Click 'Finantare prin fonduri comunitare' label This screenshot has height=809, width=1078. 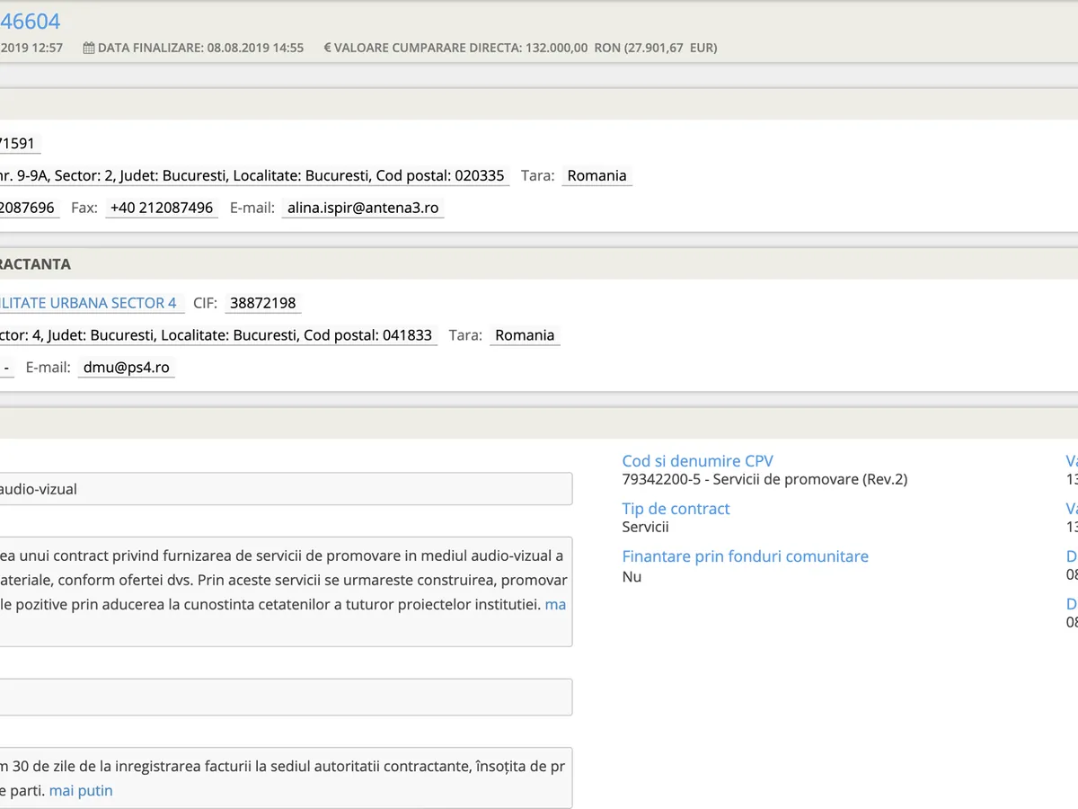pos(745,556)
